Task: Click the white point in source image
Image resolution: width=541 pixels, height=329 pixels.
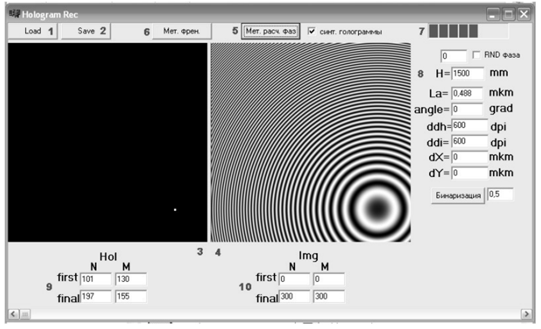Action: click(175, 210)
